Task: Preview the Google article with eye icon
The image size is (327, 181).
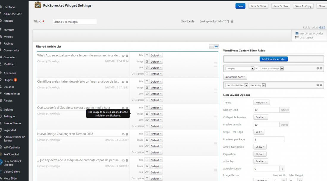Action: click(123, 108)
